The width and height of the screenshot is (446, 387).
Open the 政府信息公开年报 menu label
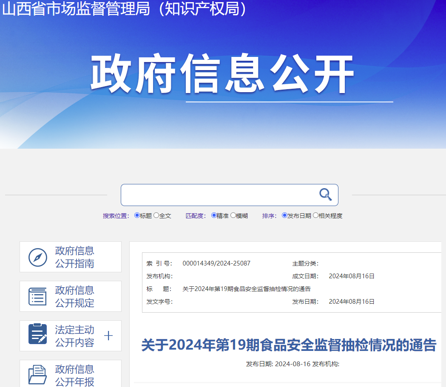coord(74,375)
